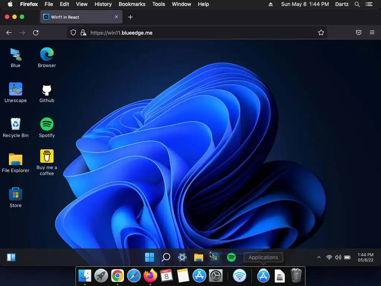This screenshot has width=381, height=286.
Task: Open the History menu
Action: click(103, 4)
